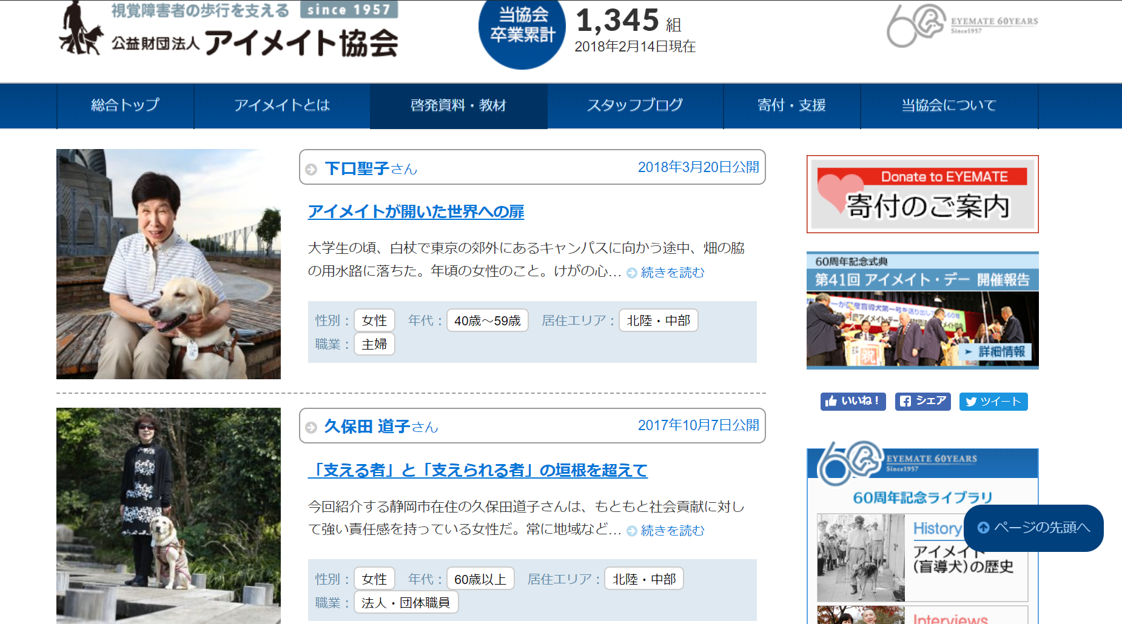Open the name link 久保田 道子さん
This screenshot has height=624, width=1122.
point(381,427)
